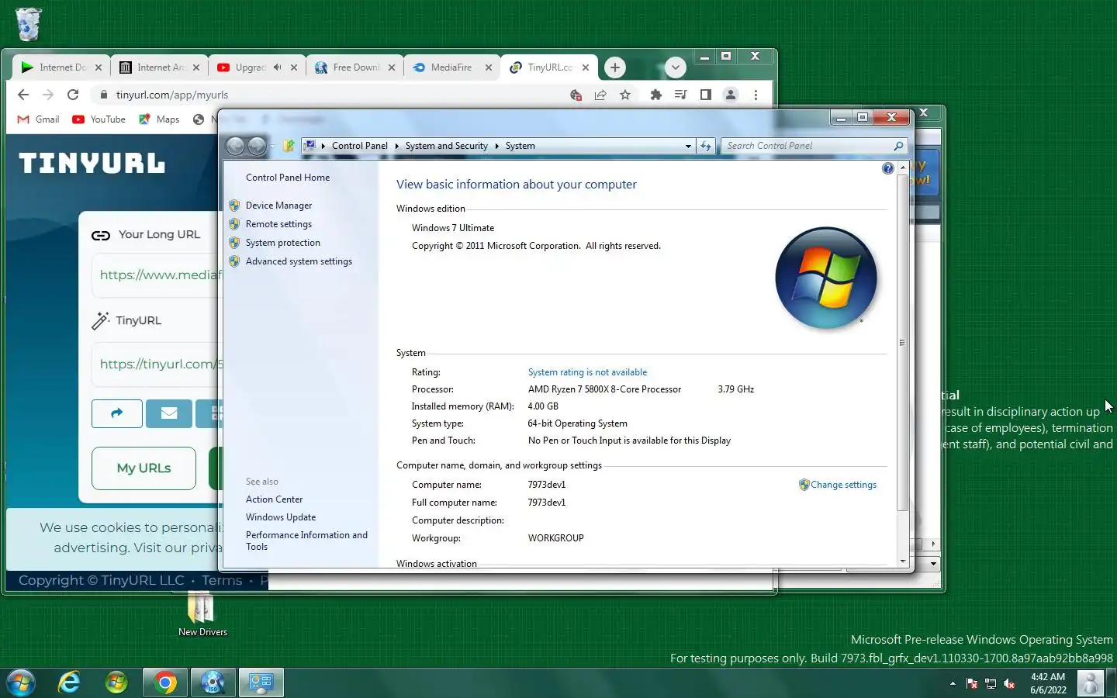This screenshot has width=1117, height=698.
Task: Share this page via the Chrome share icon
Action: [600, 95]
